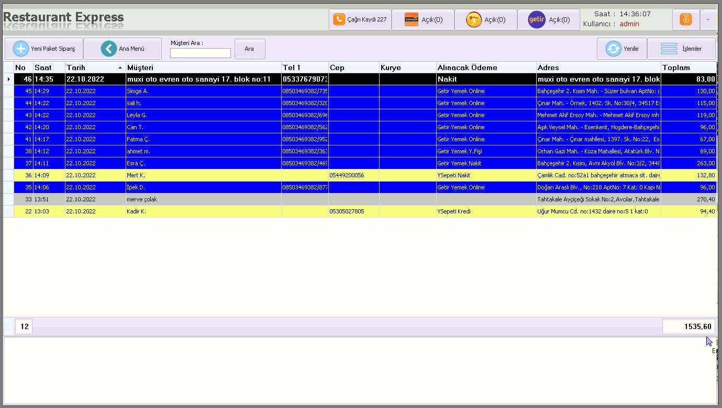Refresh the list with Yenile
The width and height of the screenshot is (722, 408).
point(622,49)
